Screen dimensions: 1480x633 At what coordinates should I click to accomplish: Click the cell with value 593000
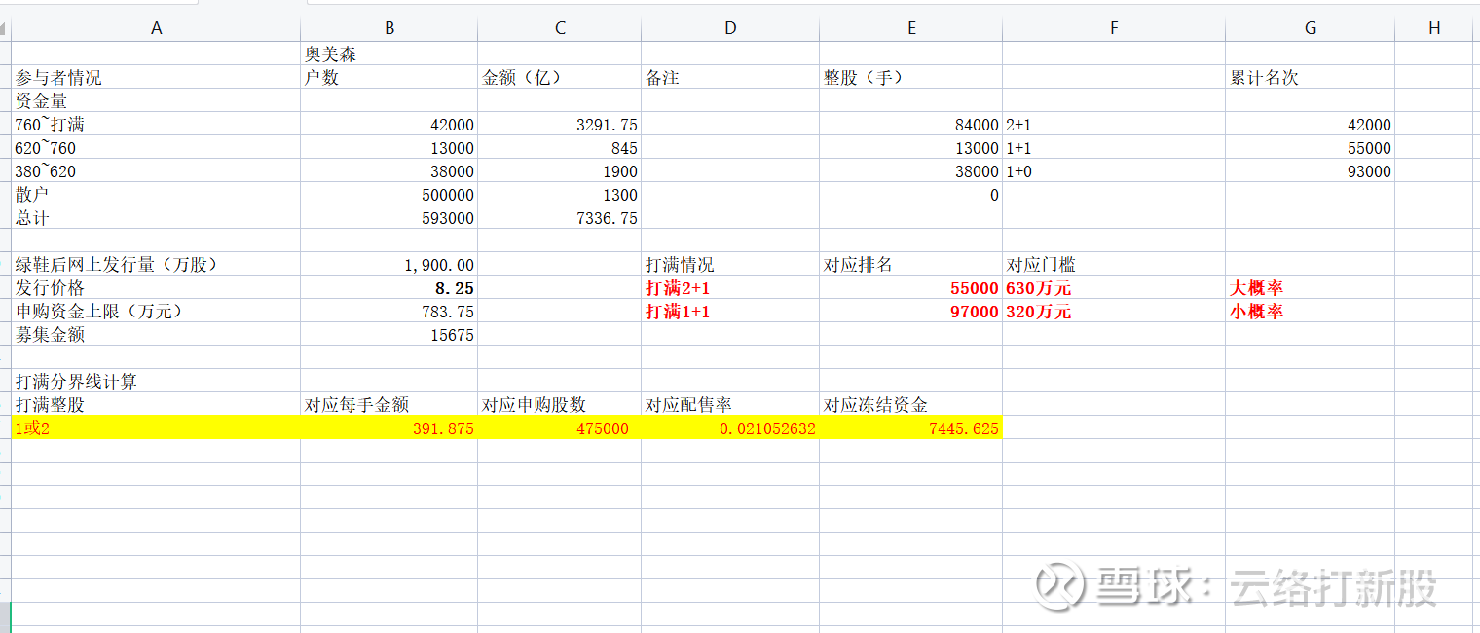pyautogui.click(x=389, y=217)
